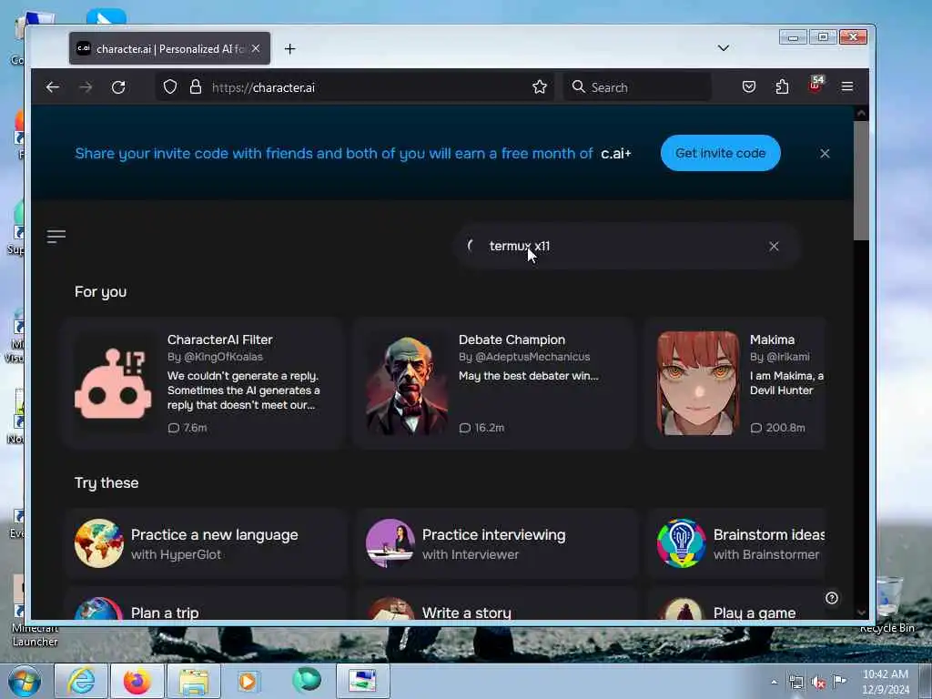This screenshot has width=932, height=699.
Task: Select the character.ai browser tab
Action: pos(169,49)
